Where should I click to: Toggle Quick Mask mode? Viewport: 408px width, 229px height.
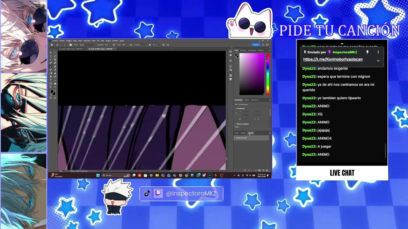(51, 98)
